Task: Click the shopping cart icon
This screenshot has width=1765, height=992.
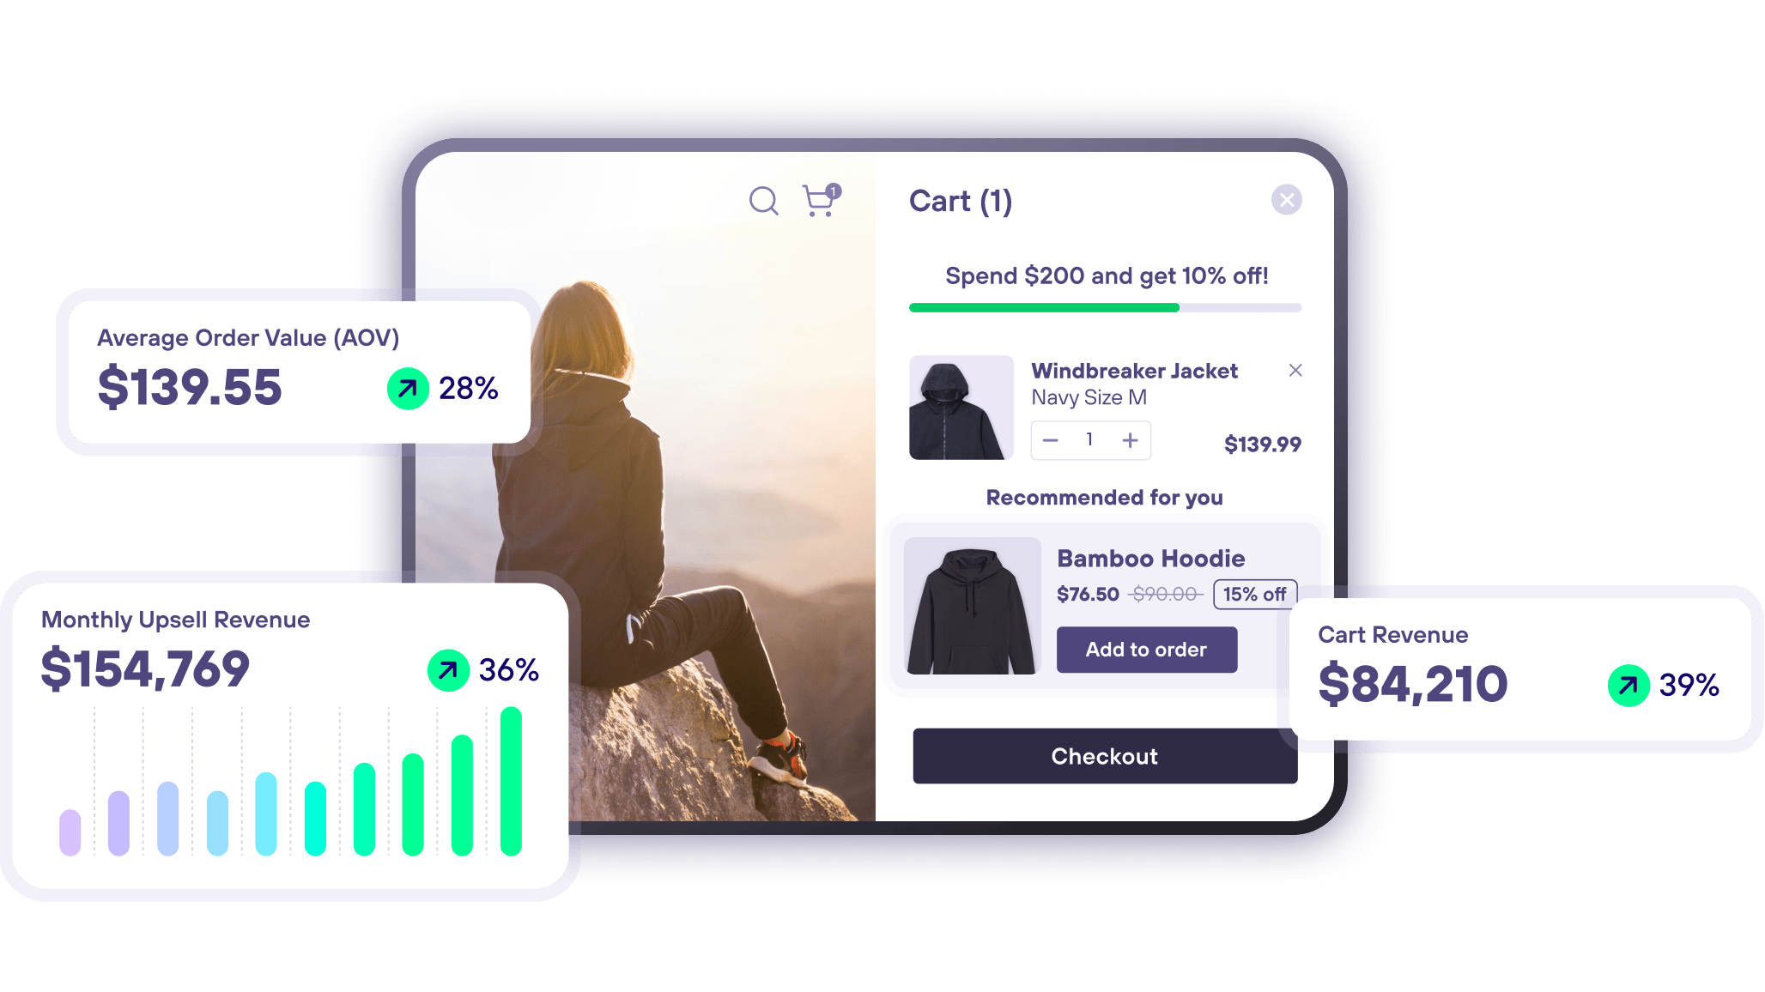Action: (x=820, y=200)
